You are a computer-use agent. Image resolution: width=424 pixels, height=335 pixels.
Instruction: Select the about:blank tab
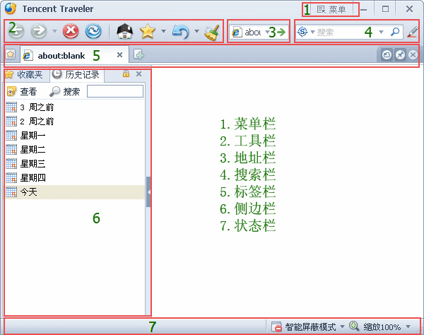coord(74,55)
